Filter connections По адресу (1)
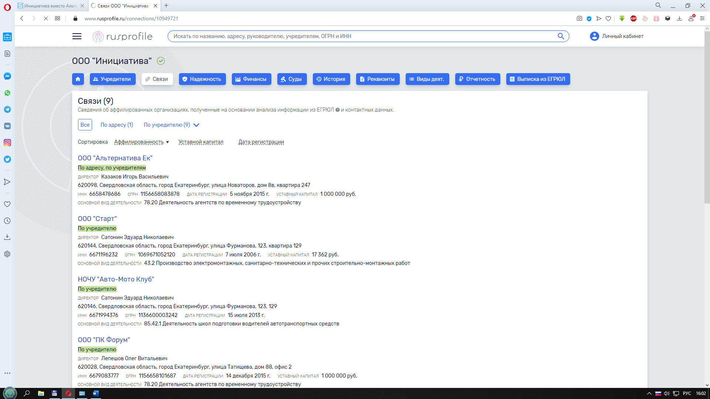 coord(116,125)
